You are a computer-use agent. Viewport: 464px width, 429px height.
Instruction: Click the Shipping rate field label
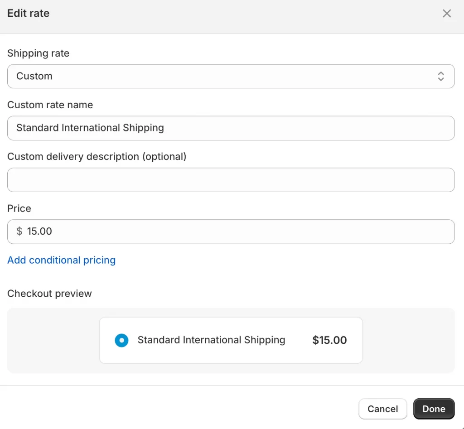[x=38, y=53]
